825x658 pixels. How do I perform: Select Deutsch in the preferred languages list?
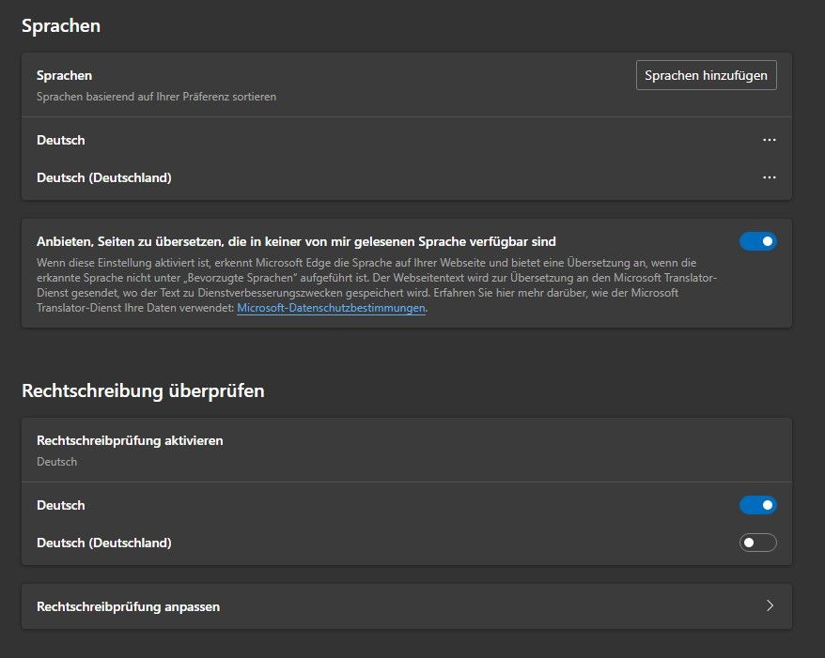click(x=61, y=140)
